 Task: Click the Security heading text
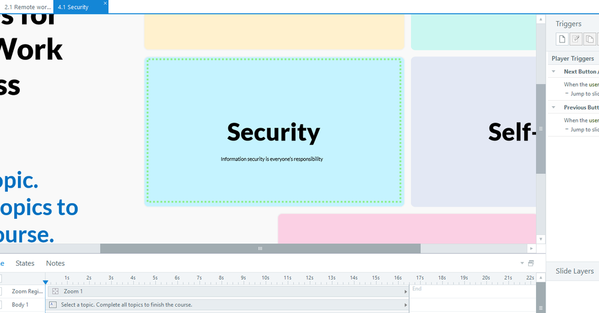click(x=273, y=133)
